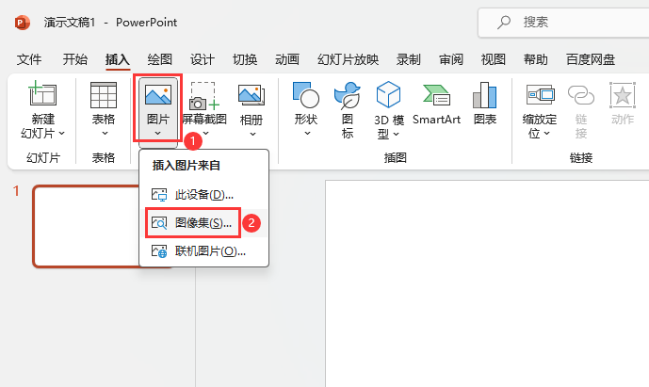649x387 pixels.
Task: Click the 图像集 picture-search icon
Action: pyautogui.click(x=159, y=223)
